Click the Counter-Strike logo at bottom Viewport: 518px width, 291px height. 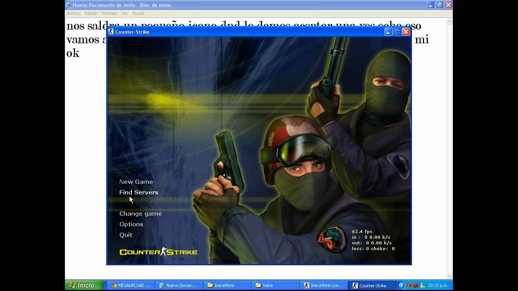pos(159,252)
